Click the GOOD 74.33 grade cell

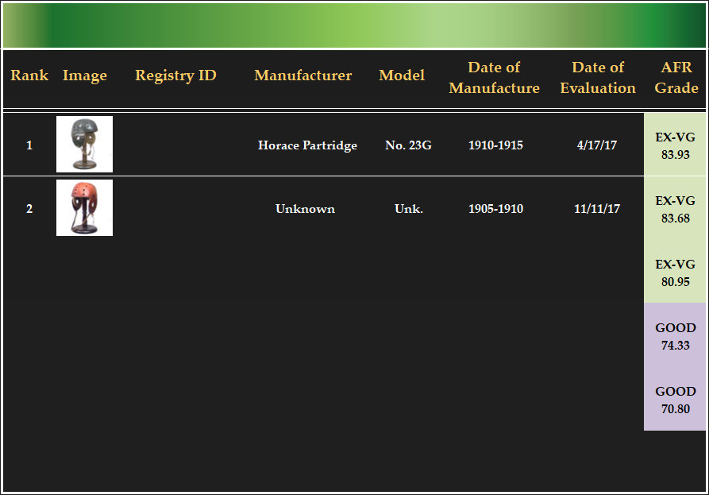pyautogui.click(x=675, y=336)
